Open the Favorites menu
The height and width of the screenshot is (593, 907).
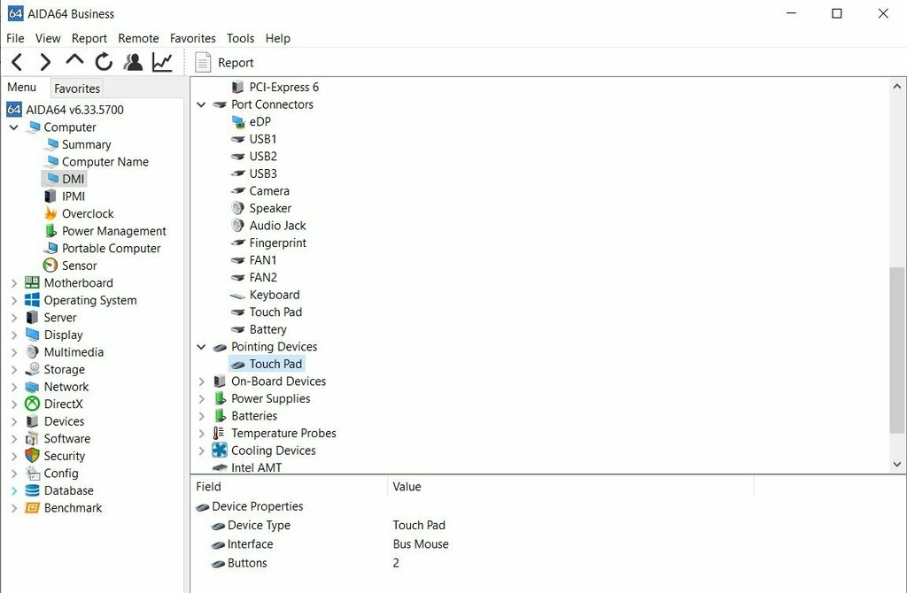click(192, 38)
